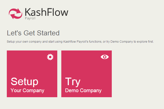164x109 pixels.
Task: Select the "Your Company" subtitle text
Action: pos(27,90)
